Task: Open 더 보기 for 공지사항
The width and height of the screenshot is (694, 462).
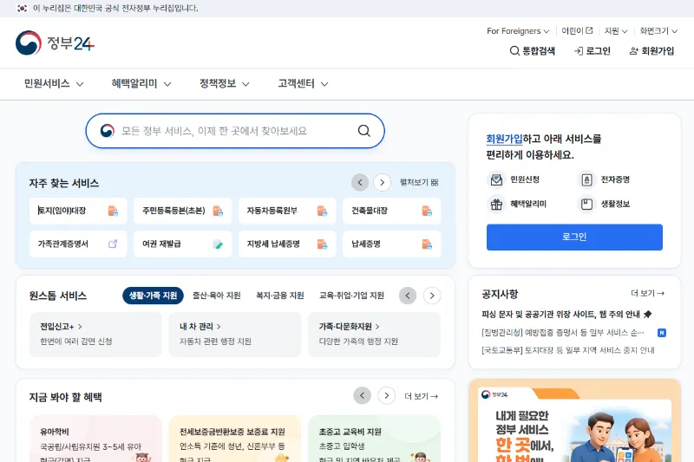Action: click(x=647, y=293)
